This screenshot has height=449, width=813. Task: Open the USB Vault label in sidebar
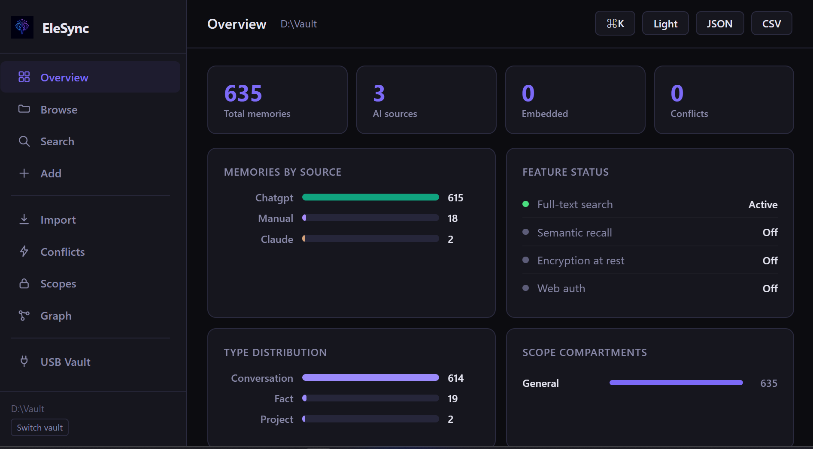pos(65,362)
